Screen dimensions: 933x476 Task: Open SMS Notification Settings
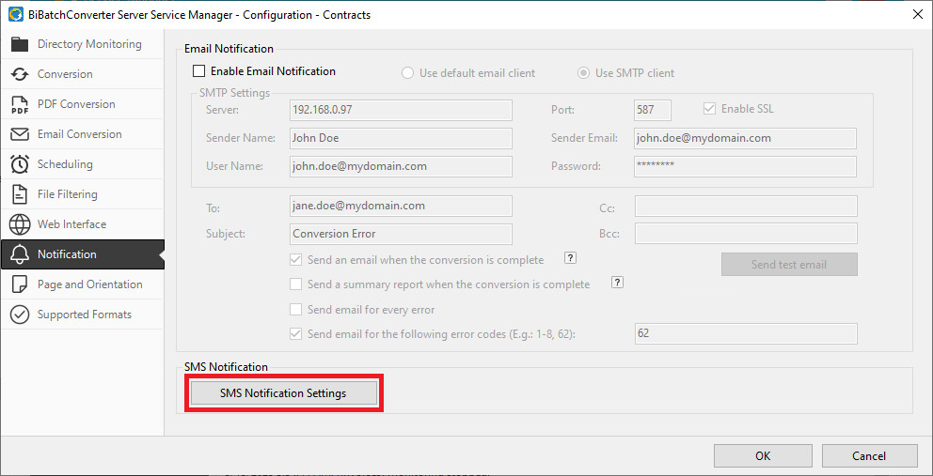tap(283, 393)
